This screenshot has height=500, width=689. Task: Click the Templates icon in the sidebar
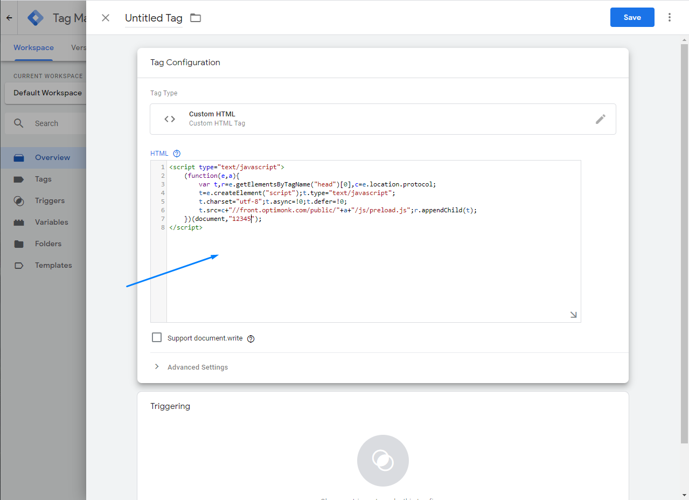coord(19,266)
